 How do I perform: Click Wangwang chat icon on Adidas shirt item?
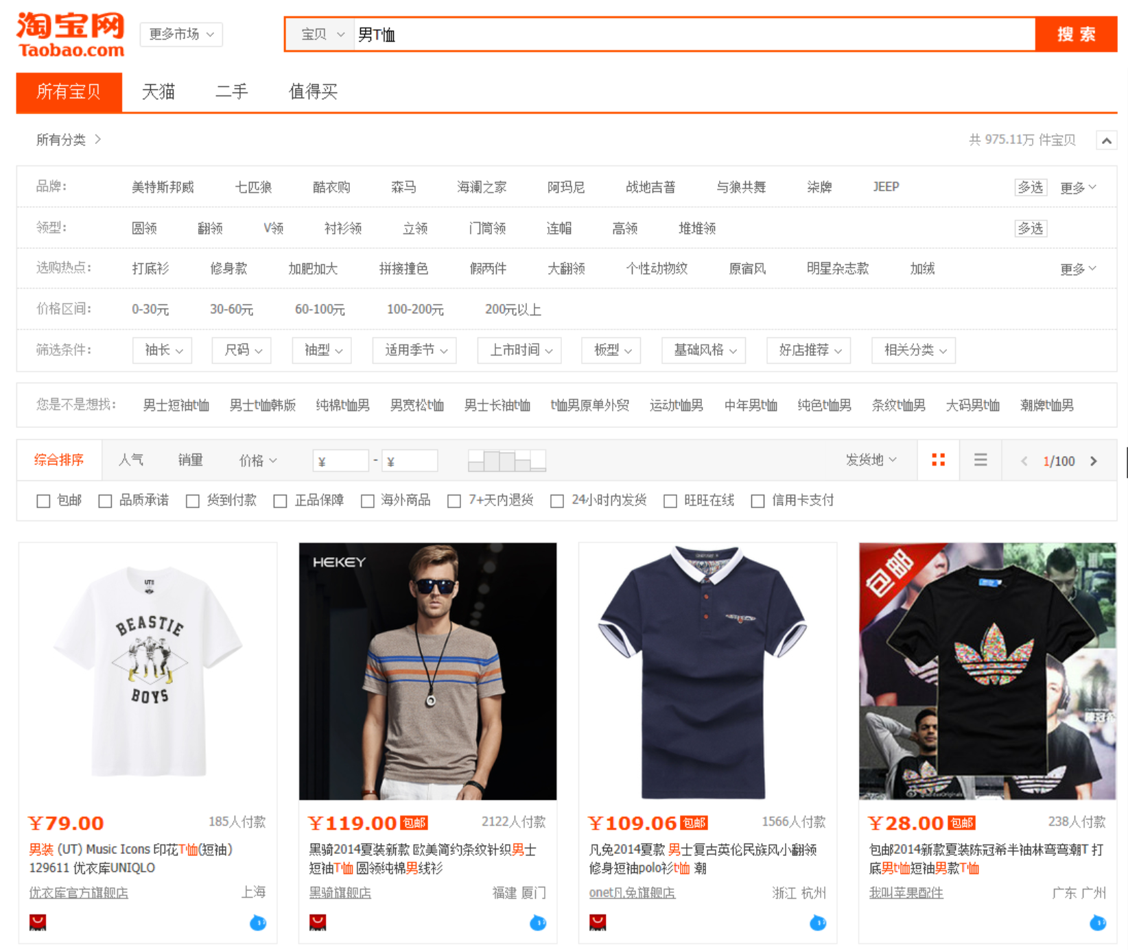pyautogui.click(x=1098, y=923)
